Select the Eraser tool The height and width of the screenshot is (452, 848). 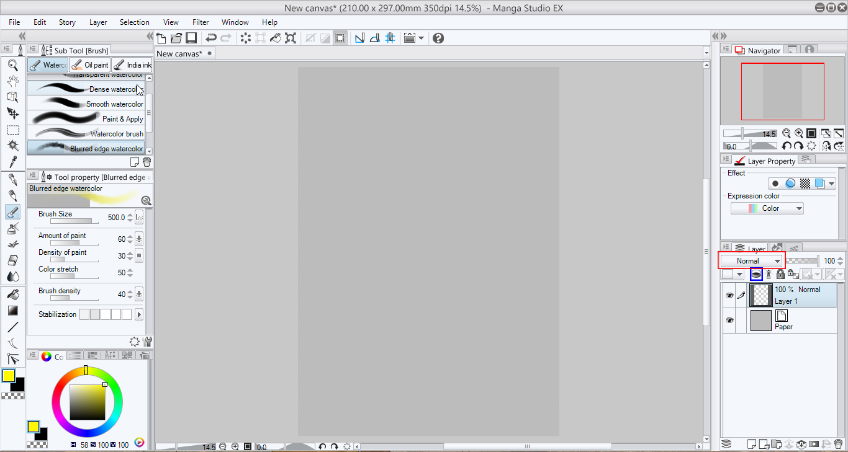(x=12, y=260)
